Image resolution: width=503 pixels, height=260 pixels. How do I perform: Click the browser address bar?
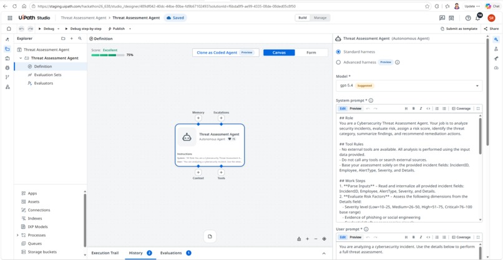(229, 6)
